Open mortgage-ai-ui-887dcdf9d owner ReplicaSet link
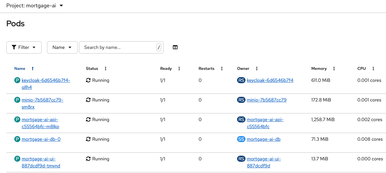This screenshot has width=386, height=173. [263, 159]
